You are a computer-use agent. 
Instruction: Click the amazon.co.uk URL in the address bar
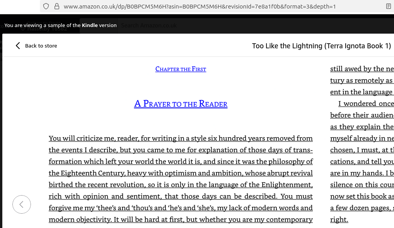coord(199,6)
